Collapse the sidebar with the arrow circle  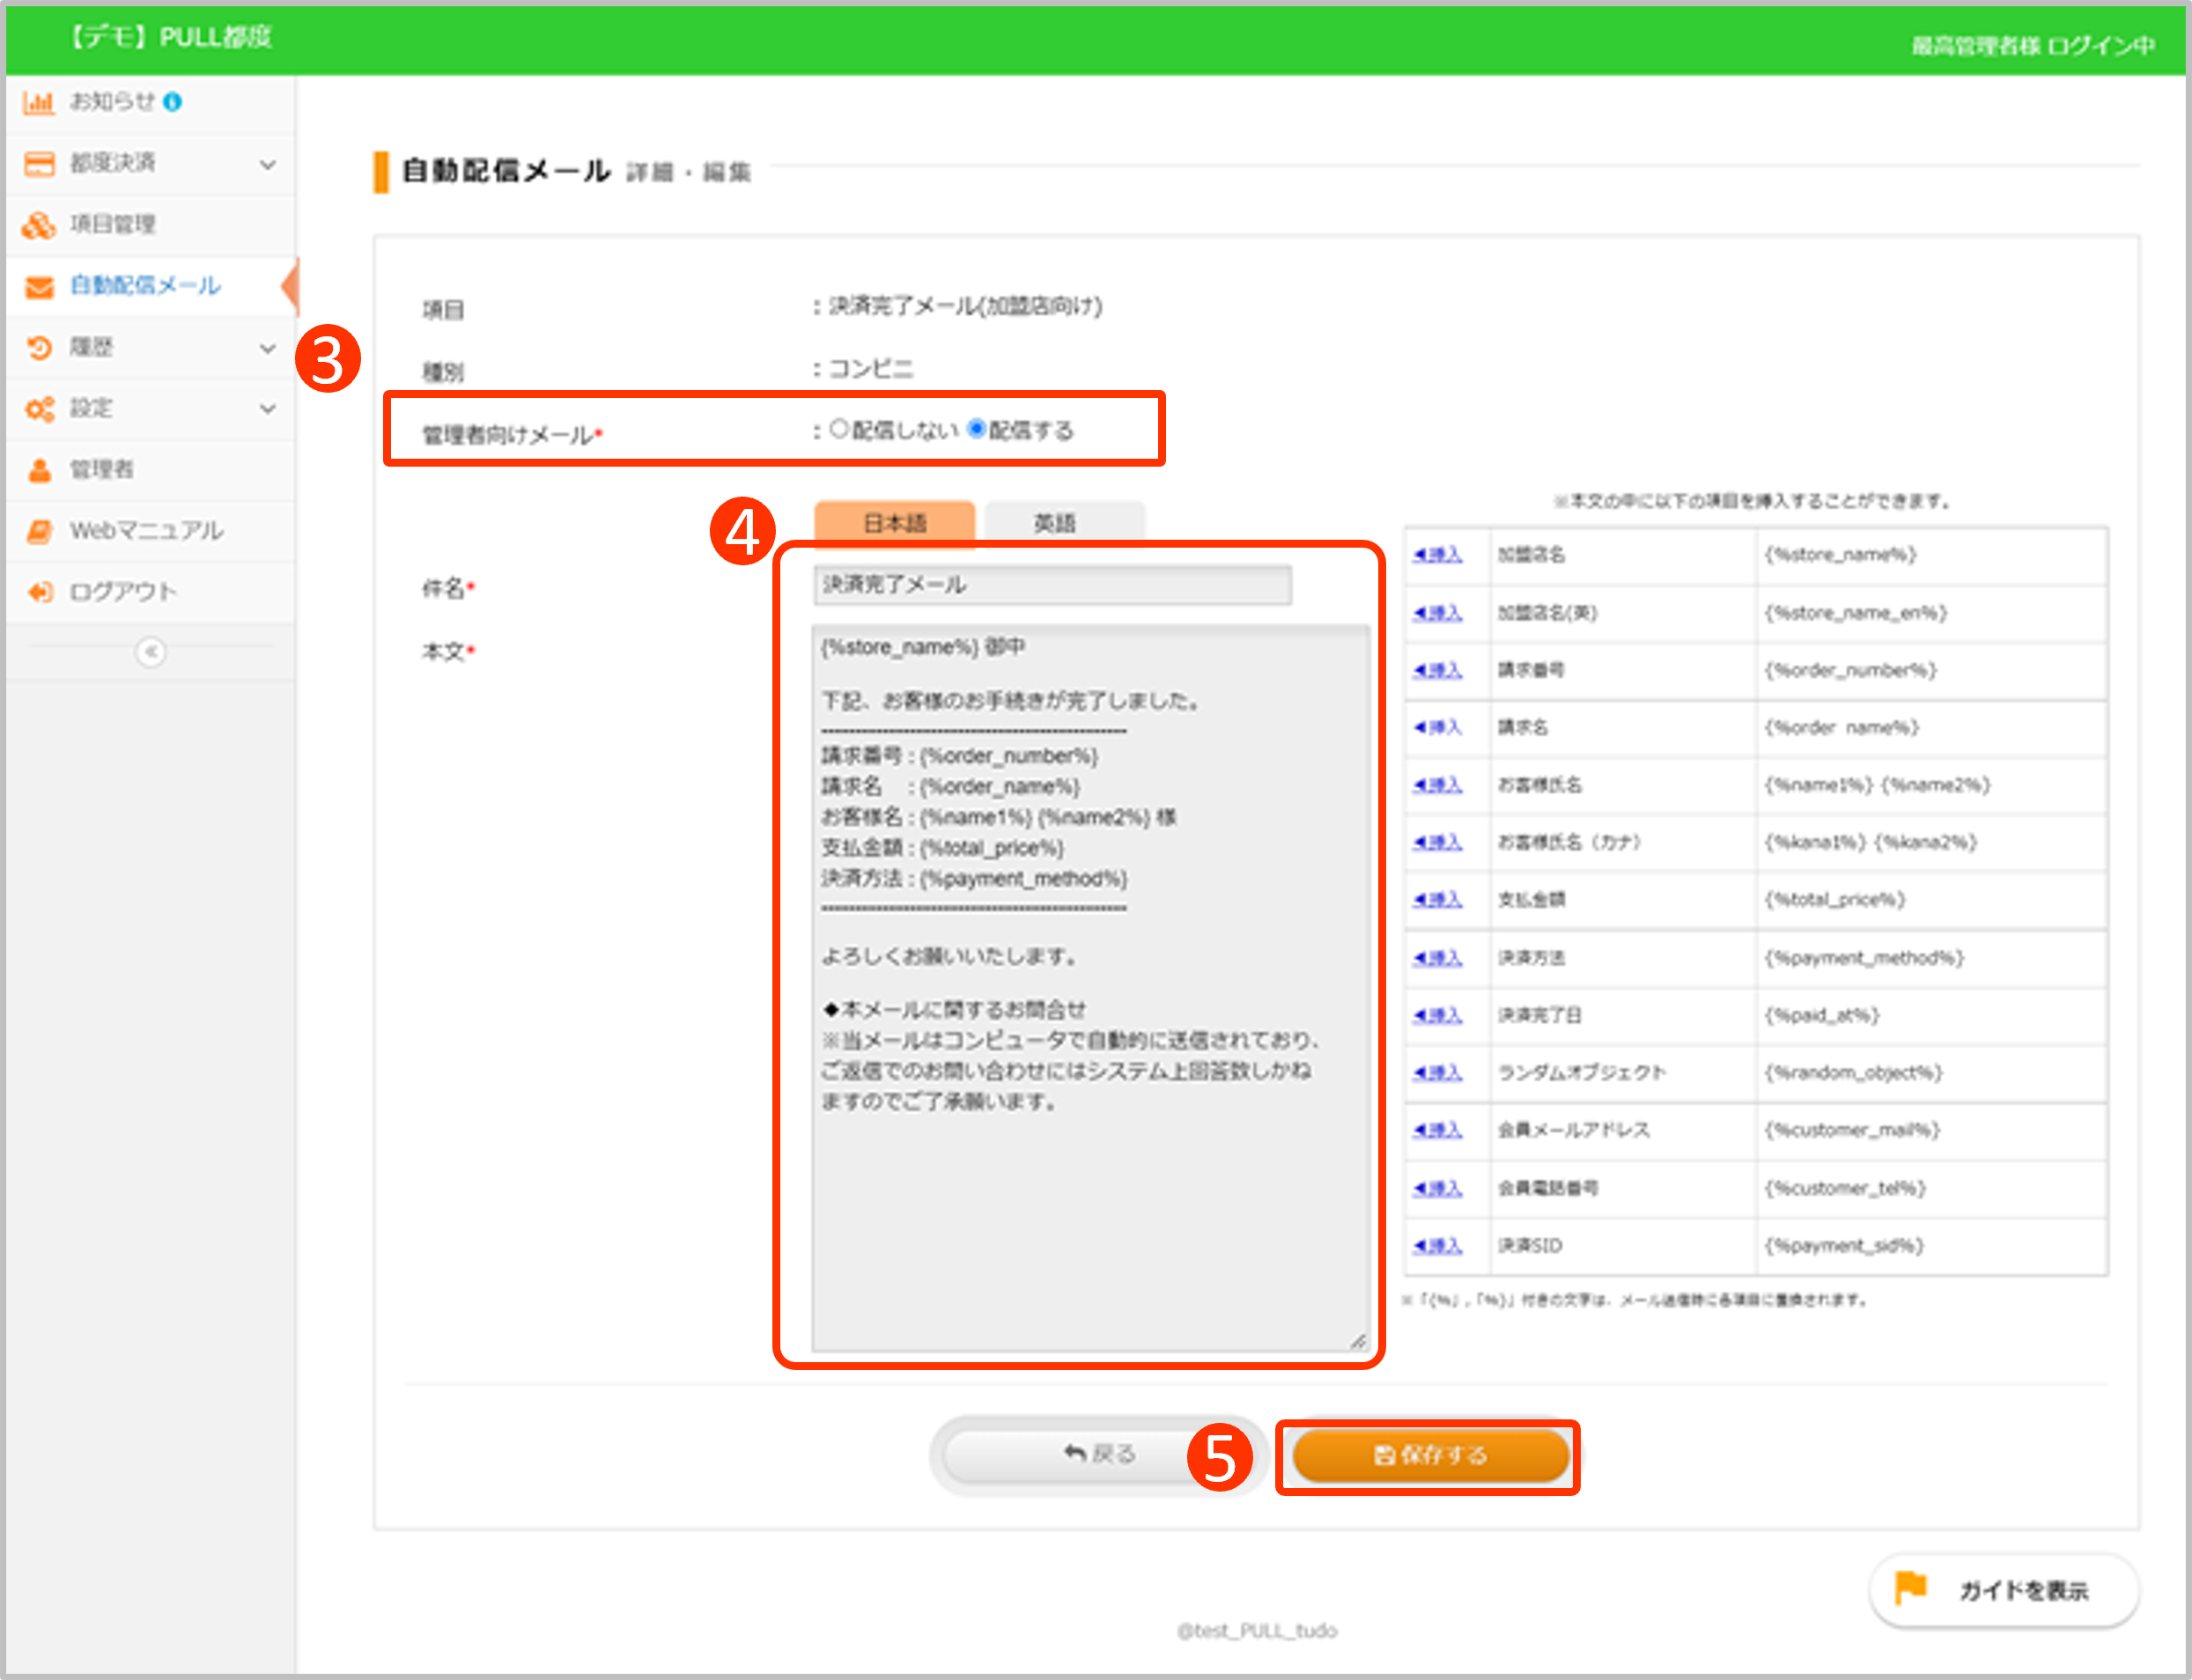150,652
